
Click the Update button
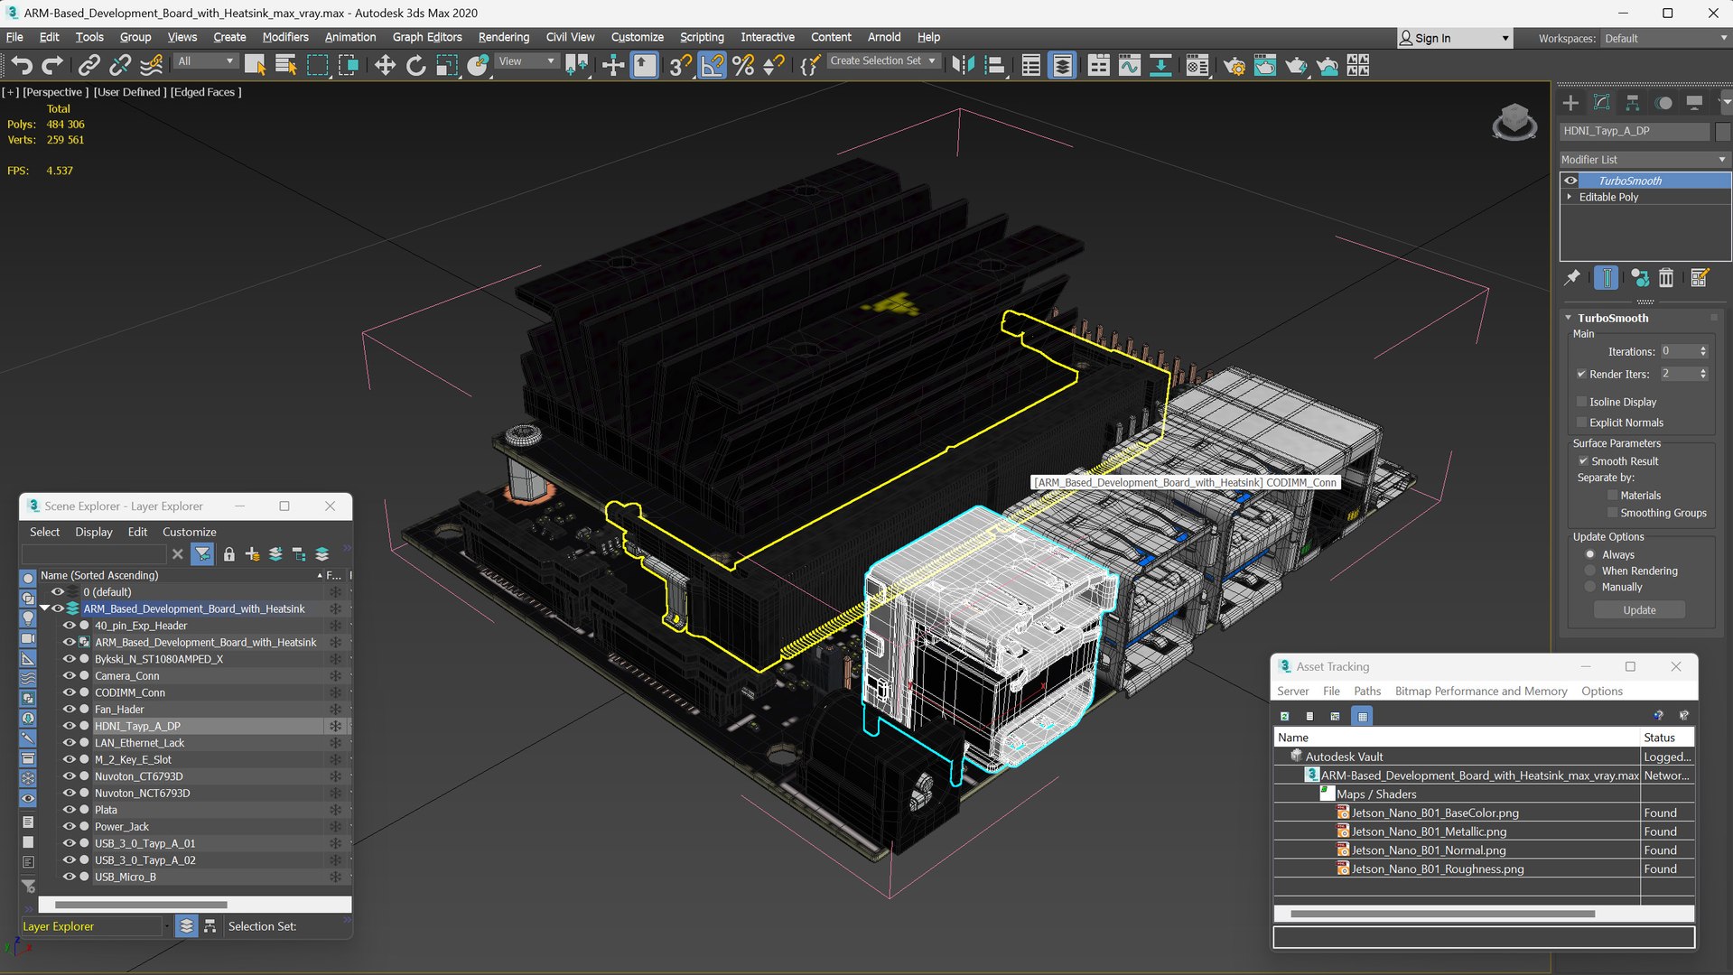[x=1639, y=610]
